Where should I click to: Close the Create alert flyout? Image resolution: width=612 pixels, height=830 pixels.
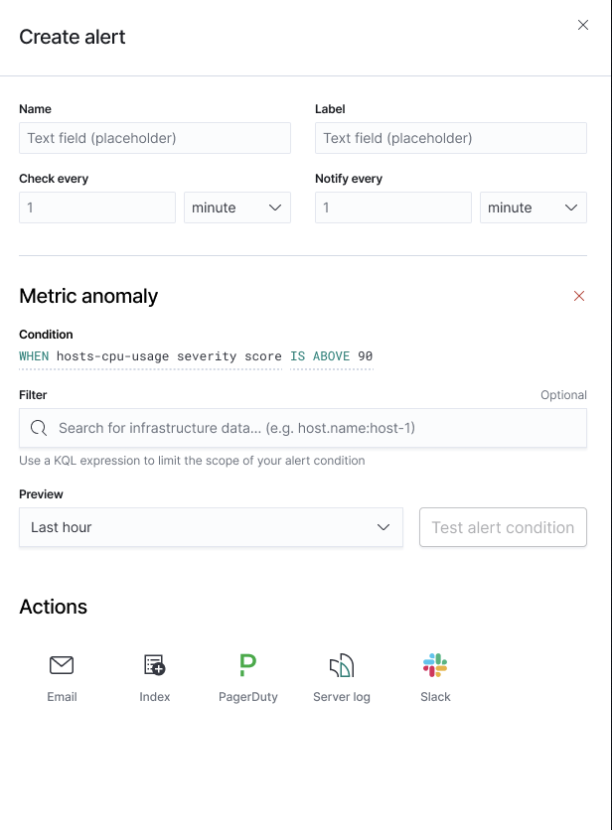[583, 25]
